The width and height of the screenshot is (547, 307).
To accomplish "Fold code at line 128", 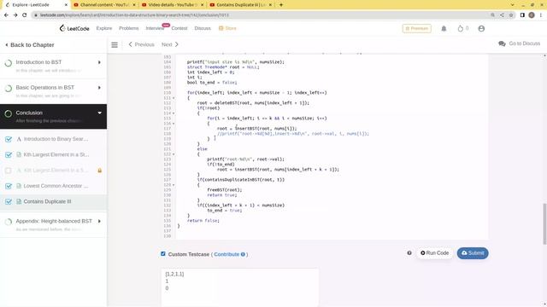I will [x=174, y=185].
